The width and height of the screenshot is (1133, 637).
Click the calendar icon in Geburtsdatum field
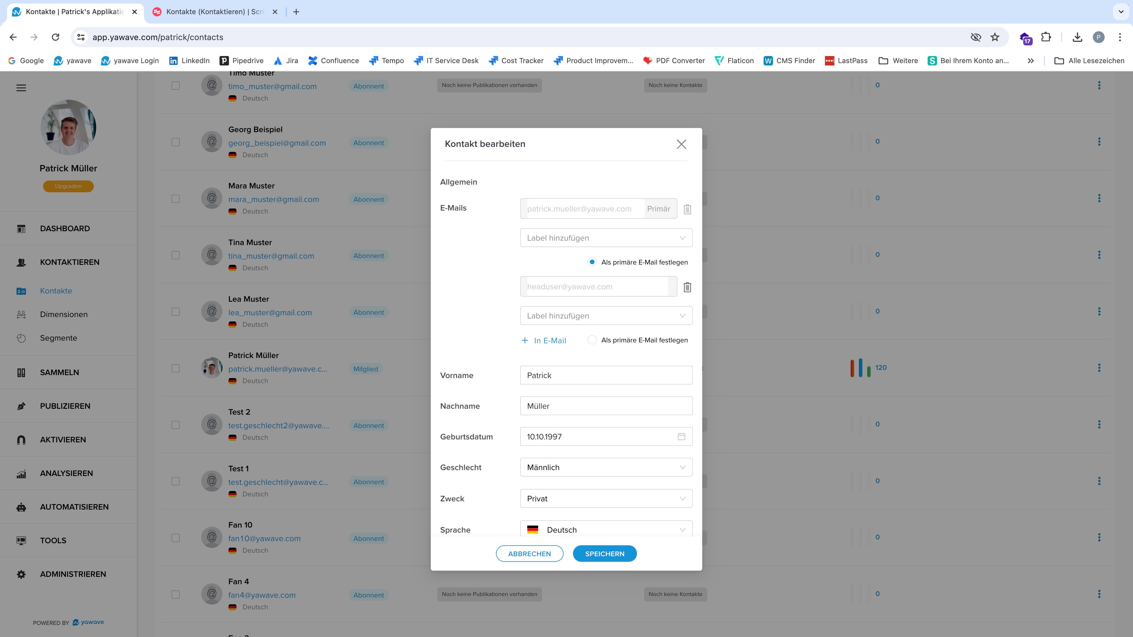[681, 436]
